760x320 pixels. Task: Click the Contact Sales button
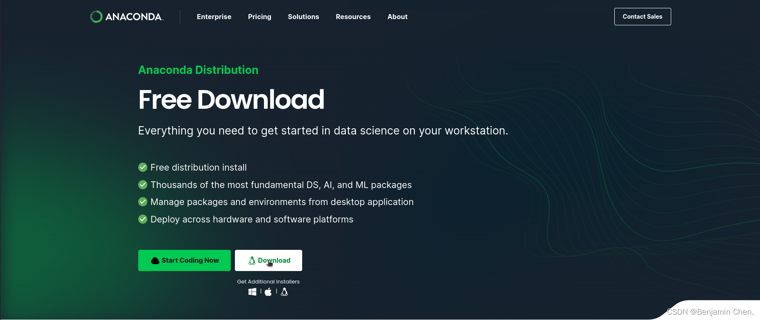(643, 17)
